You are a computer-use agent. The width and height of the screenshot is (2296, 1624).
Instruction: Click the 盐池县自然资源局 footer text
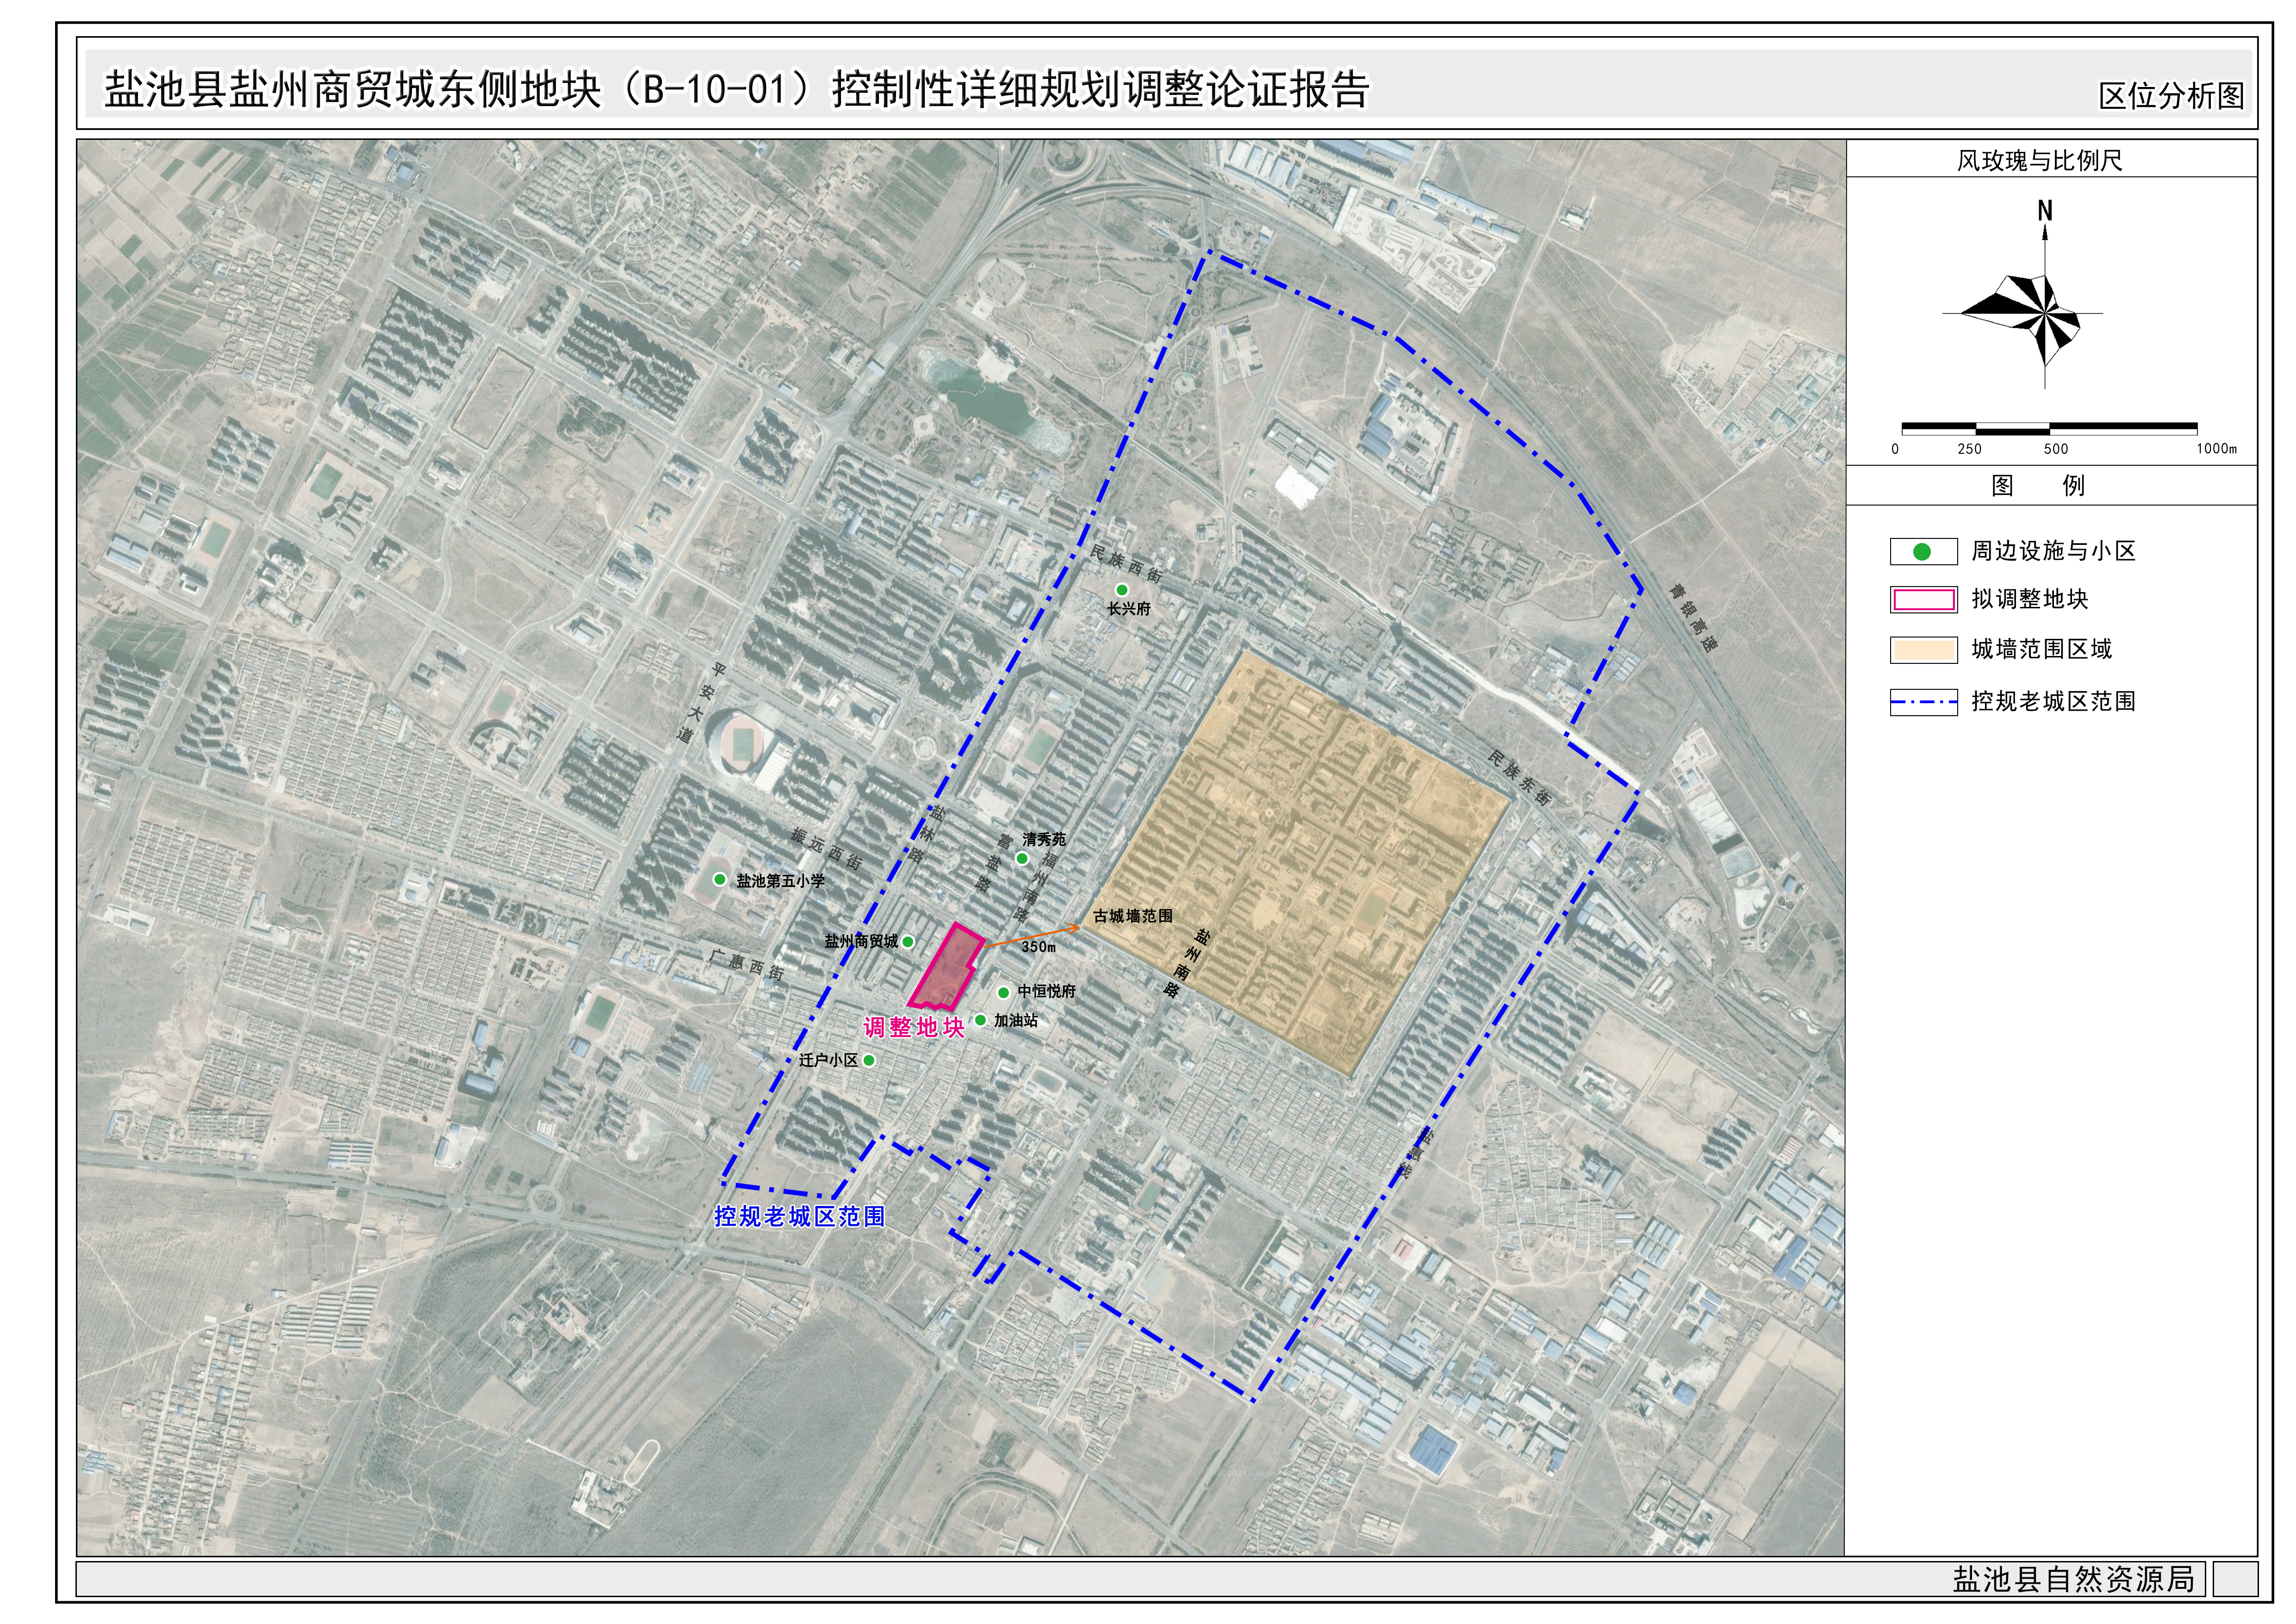coord(2073,1580)
